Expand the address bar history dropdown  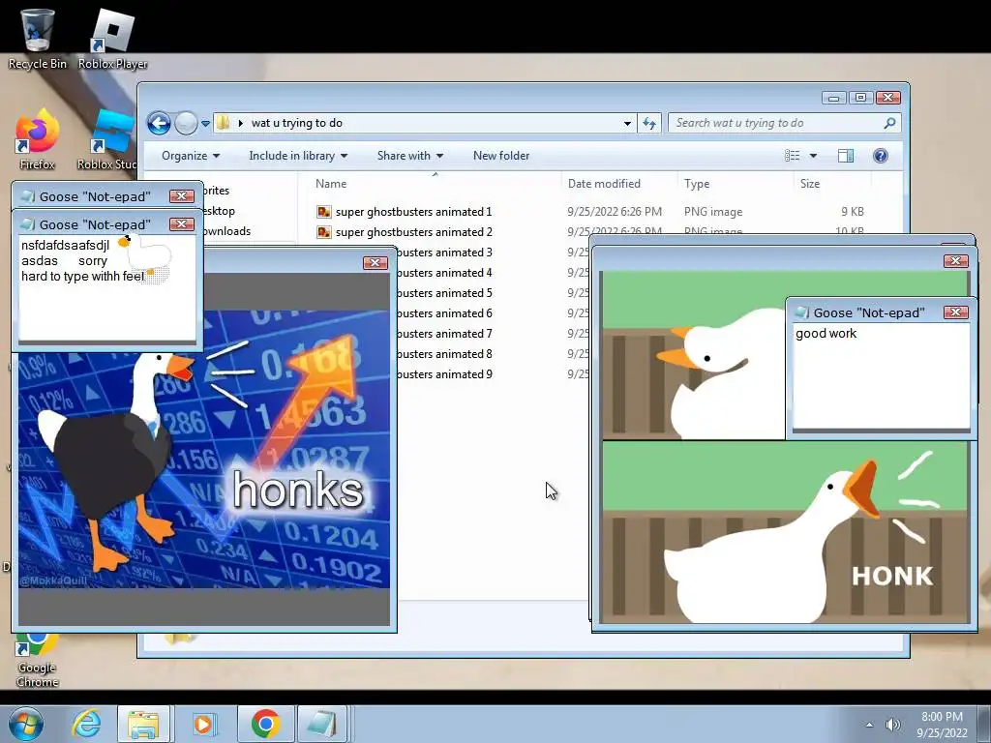(627, 123)
